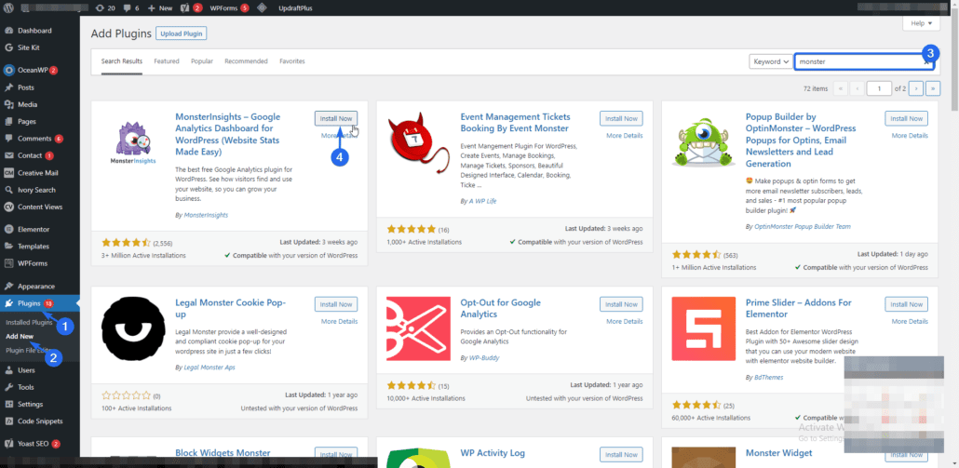
Task: View More Details for OptinMonster popup builder
Action: 910,136
